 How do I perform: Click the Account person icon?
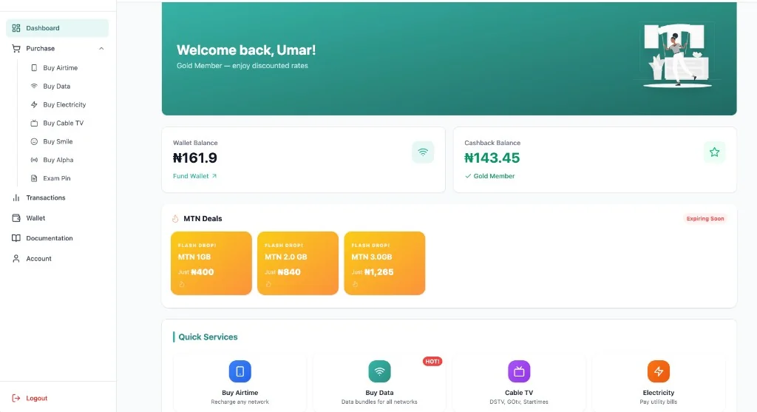tap(16, 258)
